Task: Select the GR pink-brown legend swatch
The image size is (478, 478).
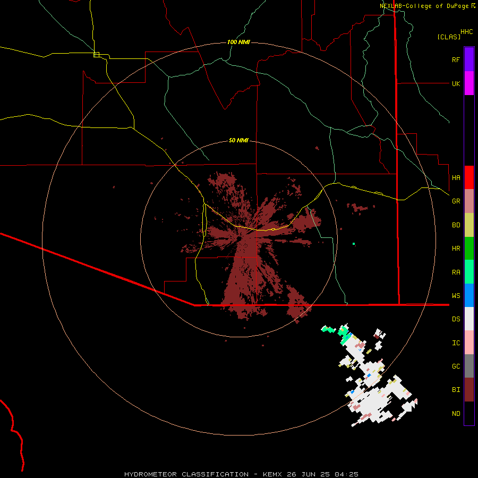Action: pos(469,201)
